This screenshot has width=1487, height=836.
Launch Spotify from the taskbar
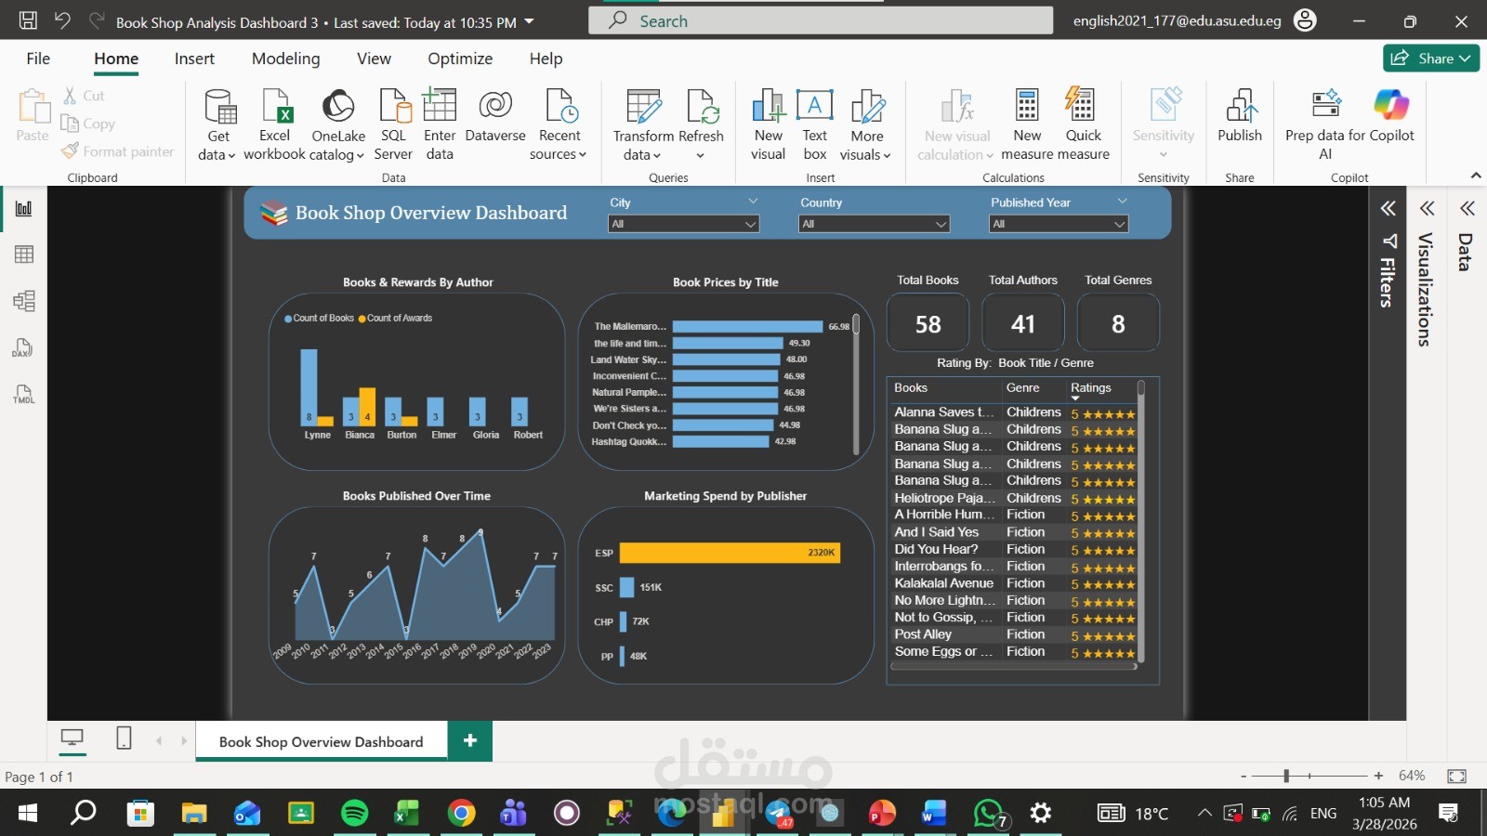355,814
